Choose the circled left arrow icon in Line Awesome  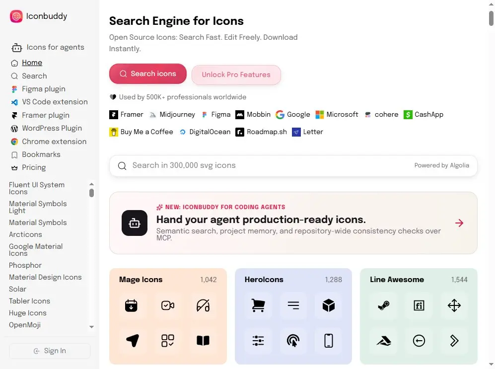pyautogui.click(x=419, y=341)
